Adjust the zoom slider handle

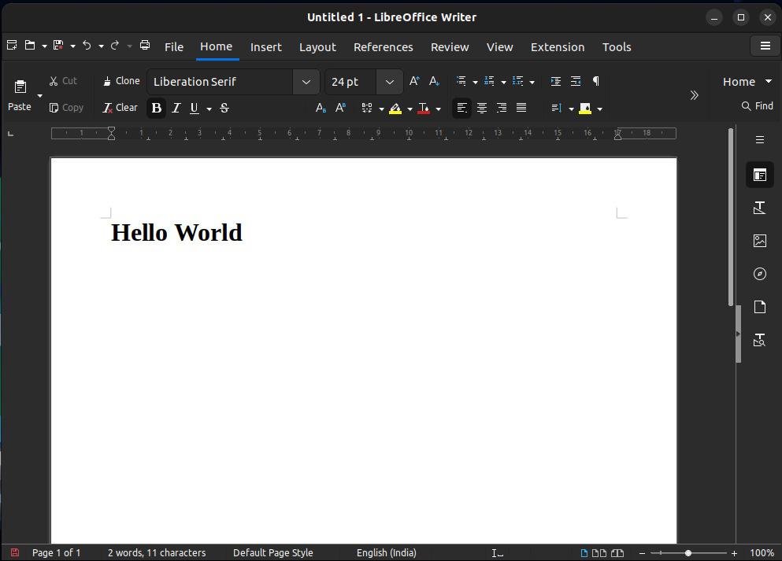(688, 553)
